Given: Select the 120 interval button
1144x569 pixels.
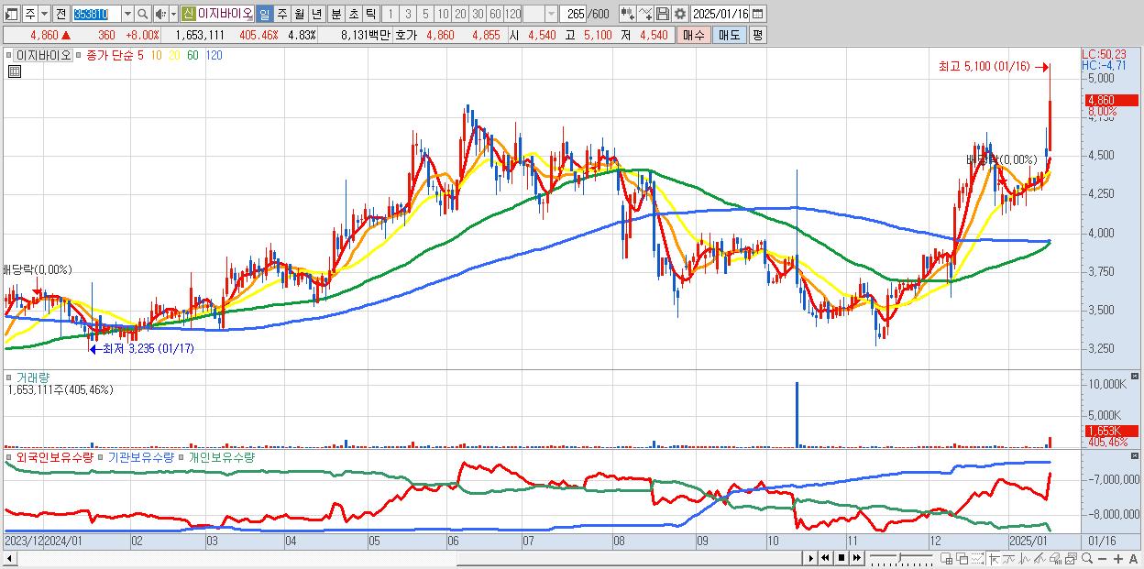Looking at the screenshot, I should coord(512,14).
